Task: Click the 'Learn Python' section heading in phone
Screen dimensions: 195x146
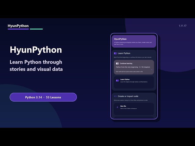Action: pos(124,53)
